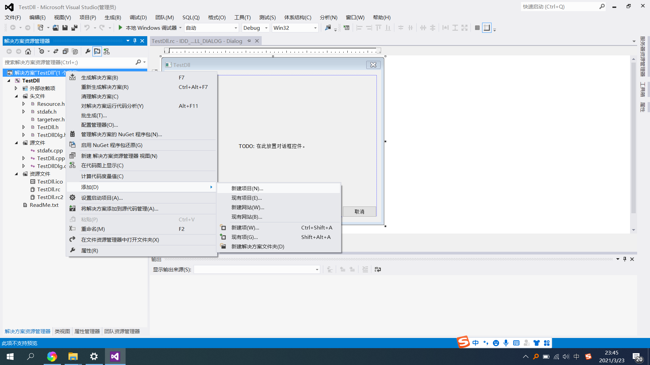Select 新建项目(N)... in the submenu
Screen dimensions: 650x365
pyautogui.click(x=247, y=188)
